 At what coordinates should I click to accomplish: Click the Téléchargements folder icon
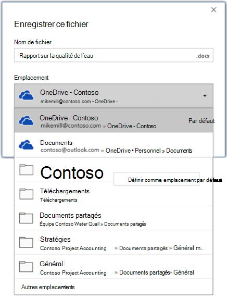pyautogui.click(x=27, y=194)
